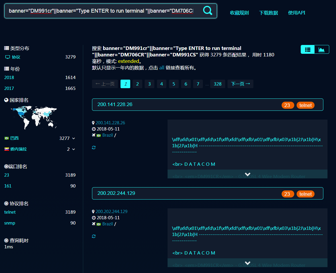Open 下载数据 in top menu

(x=268, y=13)
